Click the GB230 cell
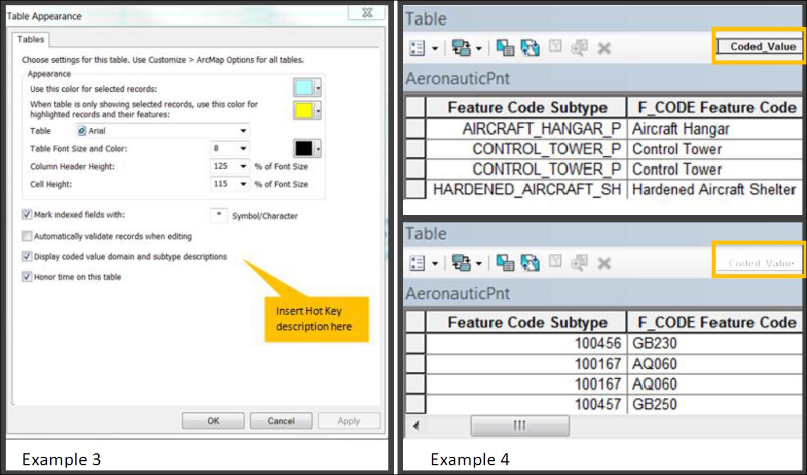Image resolution: width=807 pixels, height=475 pixels. [714, 344]
